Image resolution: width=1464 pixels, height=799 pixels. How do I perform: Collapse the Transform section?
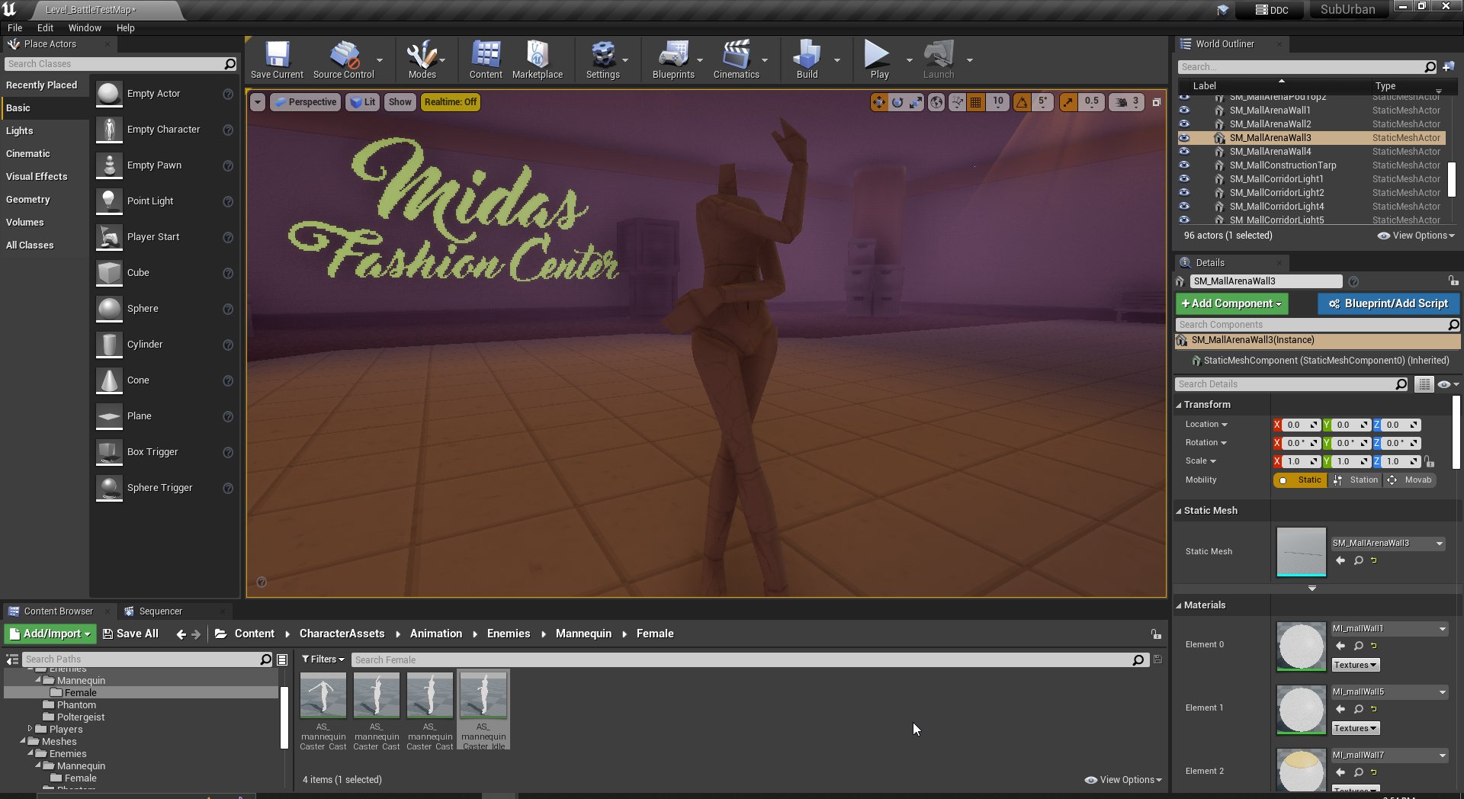[x=1206, y=405]
